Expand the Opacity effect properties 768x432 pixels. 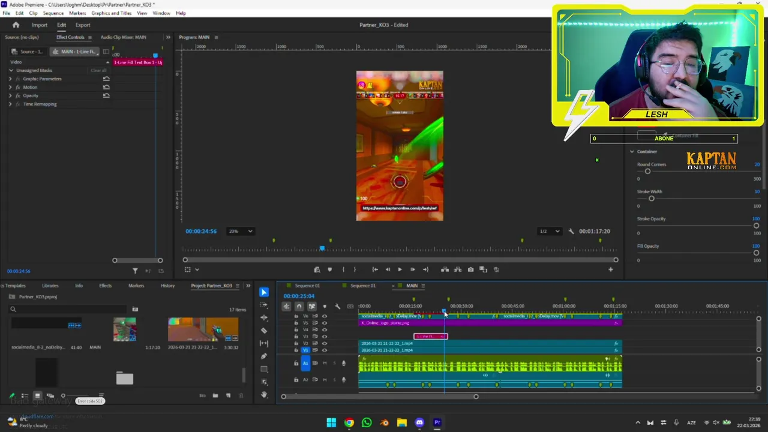click(10, 95)
